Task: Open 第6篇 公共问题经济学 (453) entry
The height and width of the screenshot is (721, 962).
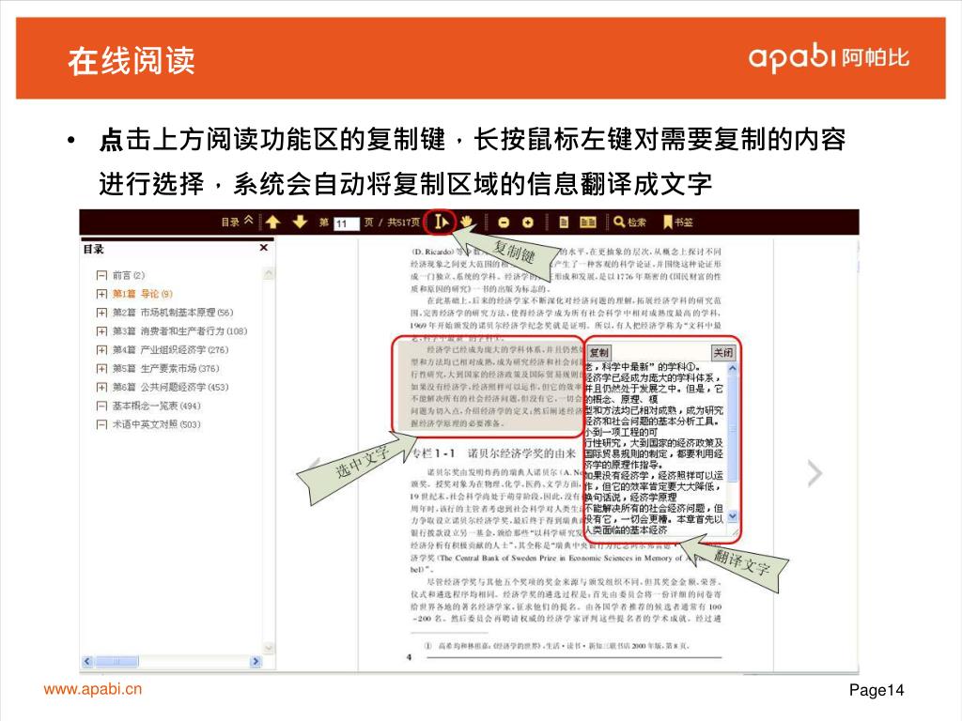Action: click(170, 387)
